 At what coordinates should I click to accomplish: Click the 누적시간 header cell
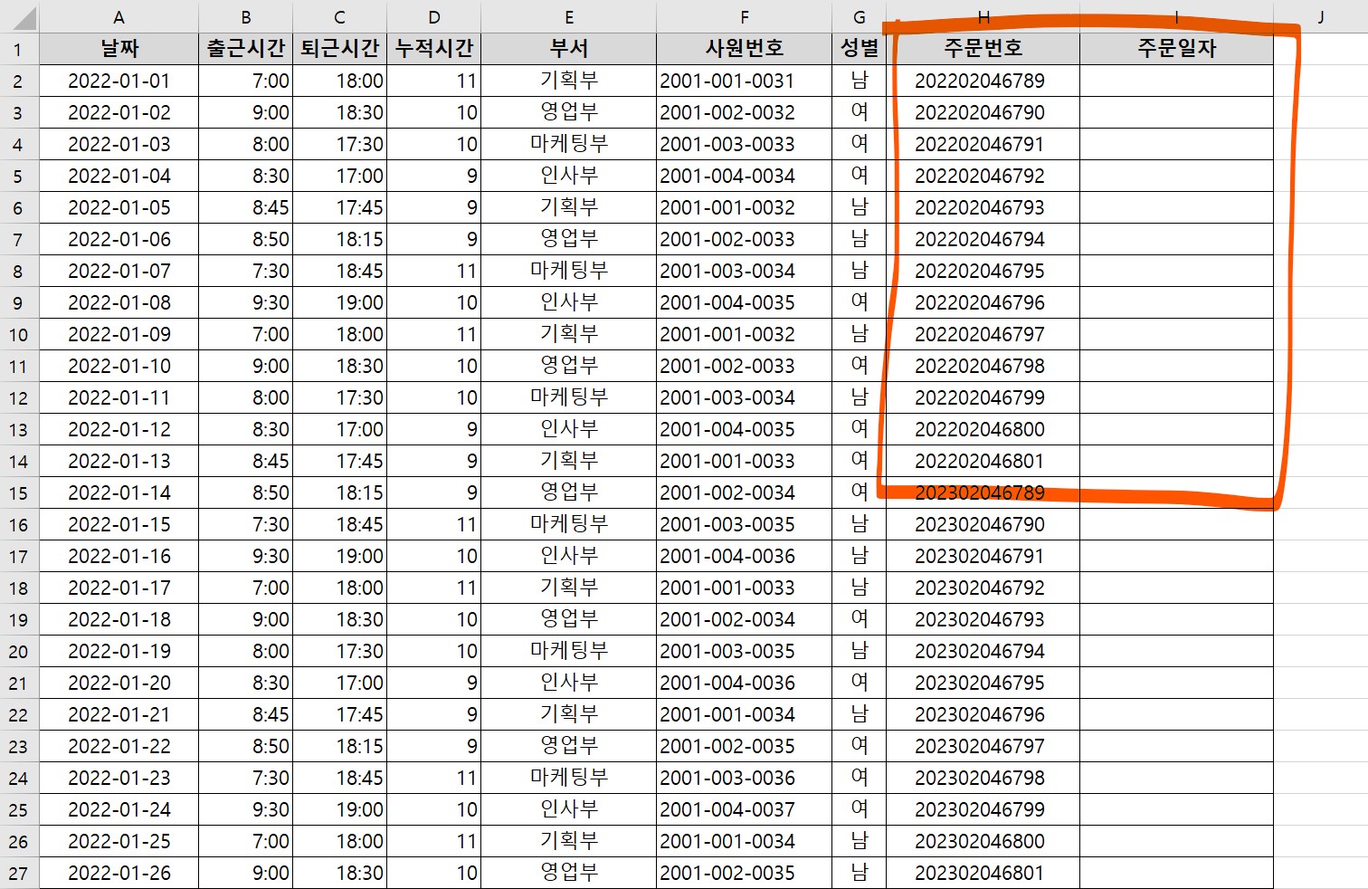[x=434, y=49]
